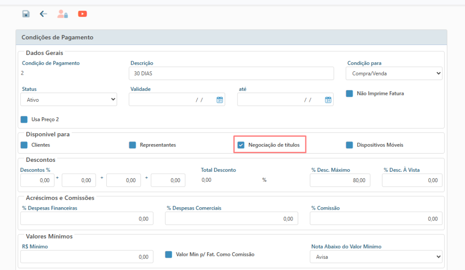Open Nota Abaixo do Valor Mínimo dropdown
Viewport: 465px width, 270px height.
click(x=376, y=257)
